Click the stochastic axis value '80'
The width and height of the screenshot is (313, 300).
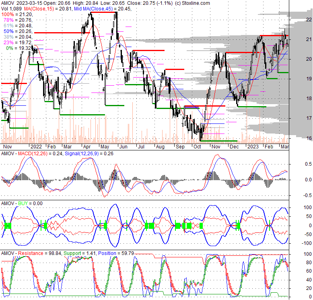click(x=309, y=263)
